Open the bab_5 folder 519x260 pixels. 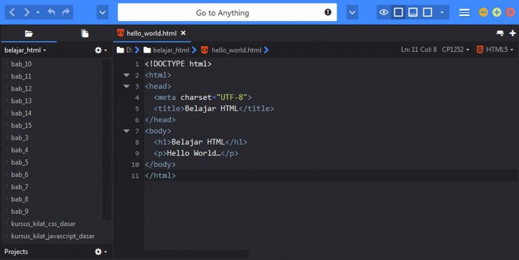point(20,163)
